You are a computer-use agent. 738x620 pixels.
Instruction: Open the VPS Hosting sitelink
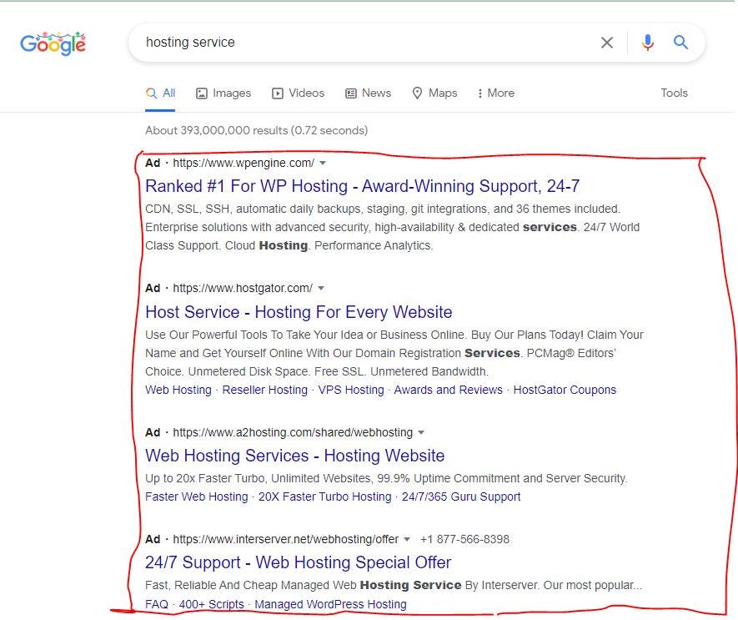(351, 390)
